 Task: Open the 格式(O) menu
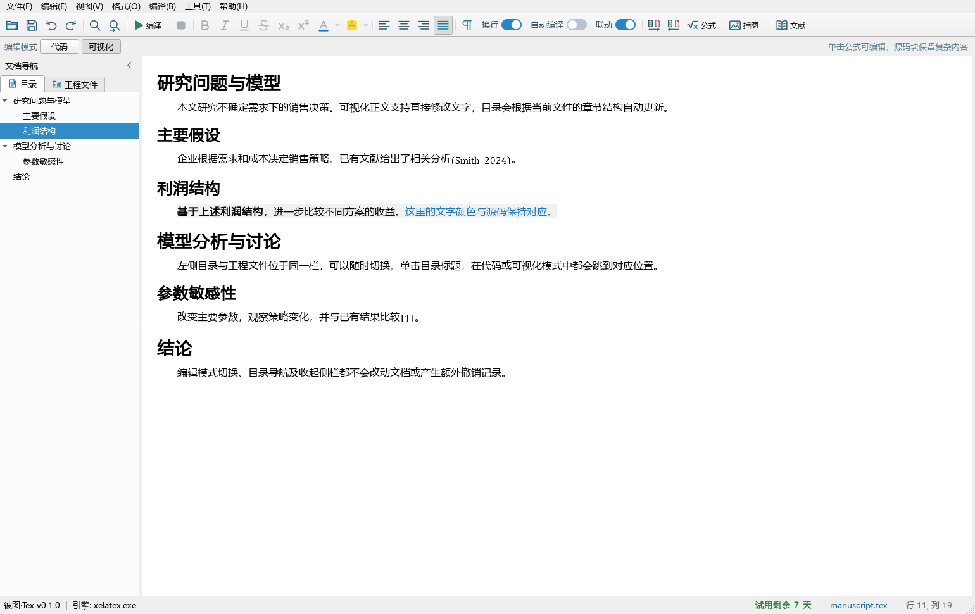[x=126, y=6]
